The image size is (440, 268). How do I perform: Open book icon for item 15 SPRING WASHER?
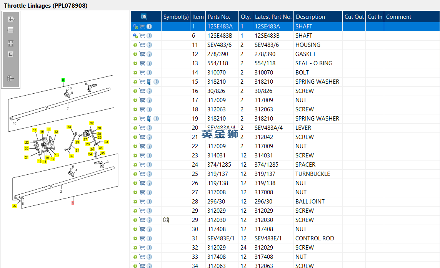tap(149, 82)
